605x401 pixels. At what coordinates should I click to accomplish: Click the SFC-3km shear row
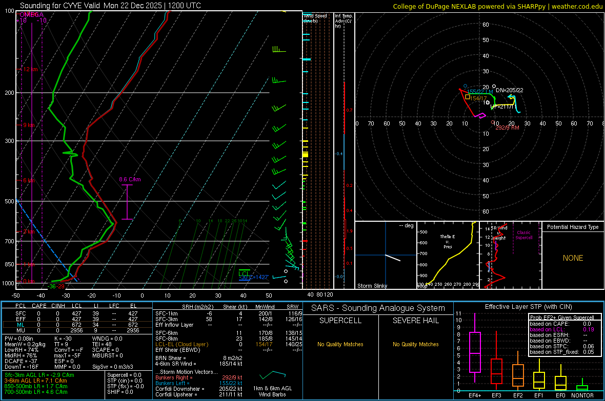(229, 319)
